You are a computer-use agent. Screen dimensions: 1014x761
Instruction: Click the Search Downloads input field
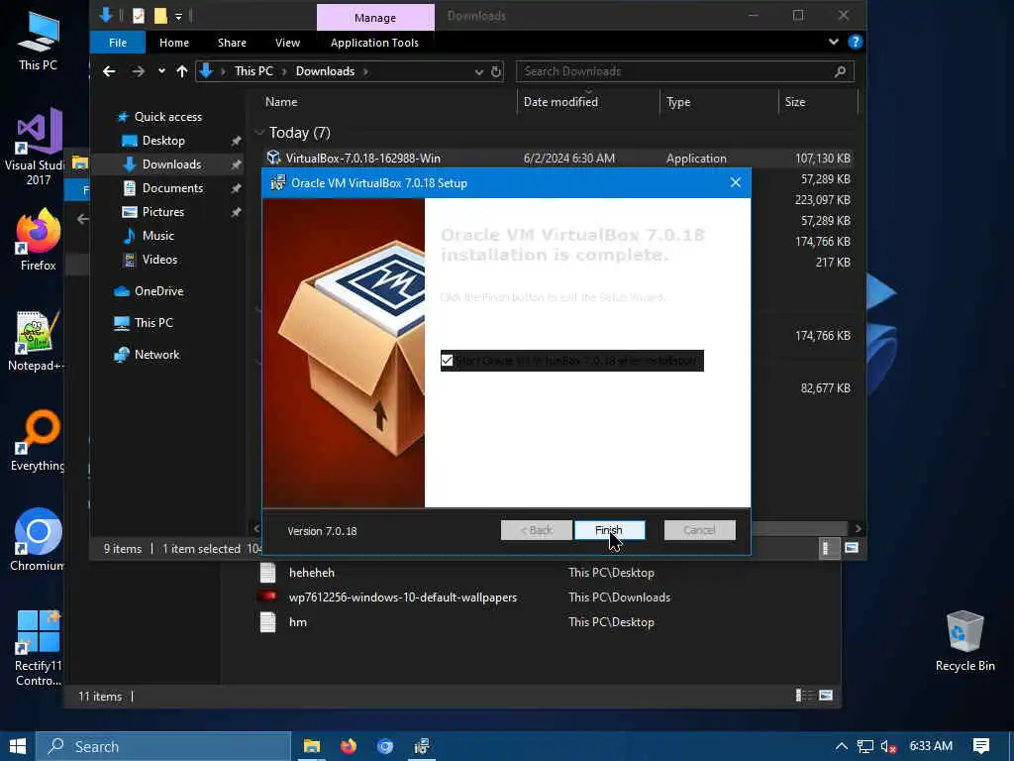click(x=675, y=71)
